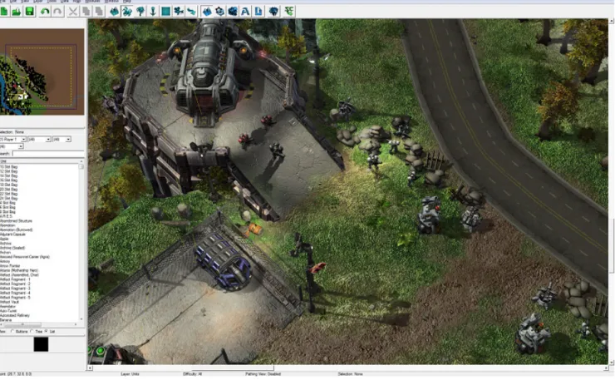
Task: Click the unit list vertical scrollbar thumb
Action: (x=81, y=166)
